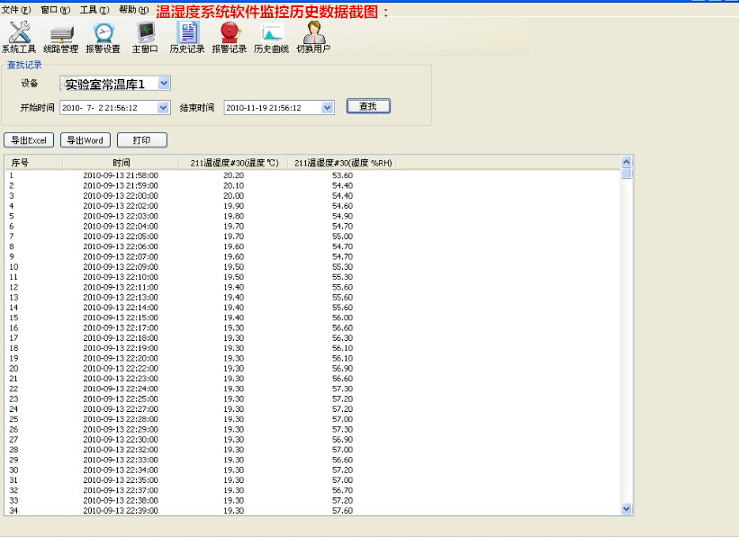Viewport: 739px width, 537px height.
Task: Click the 导出Excel export button
Action: [x=29, y=140]
